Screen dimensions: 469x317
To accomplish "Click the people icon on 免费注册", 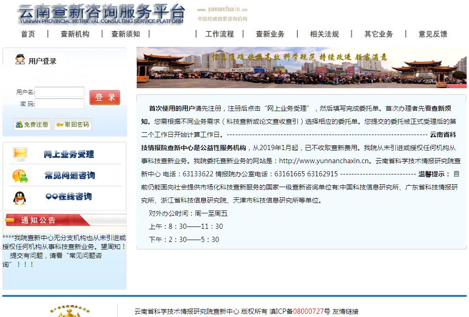I will [19, 125].
